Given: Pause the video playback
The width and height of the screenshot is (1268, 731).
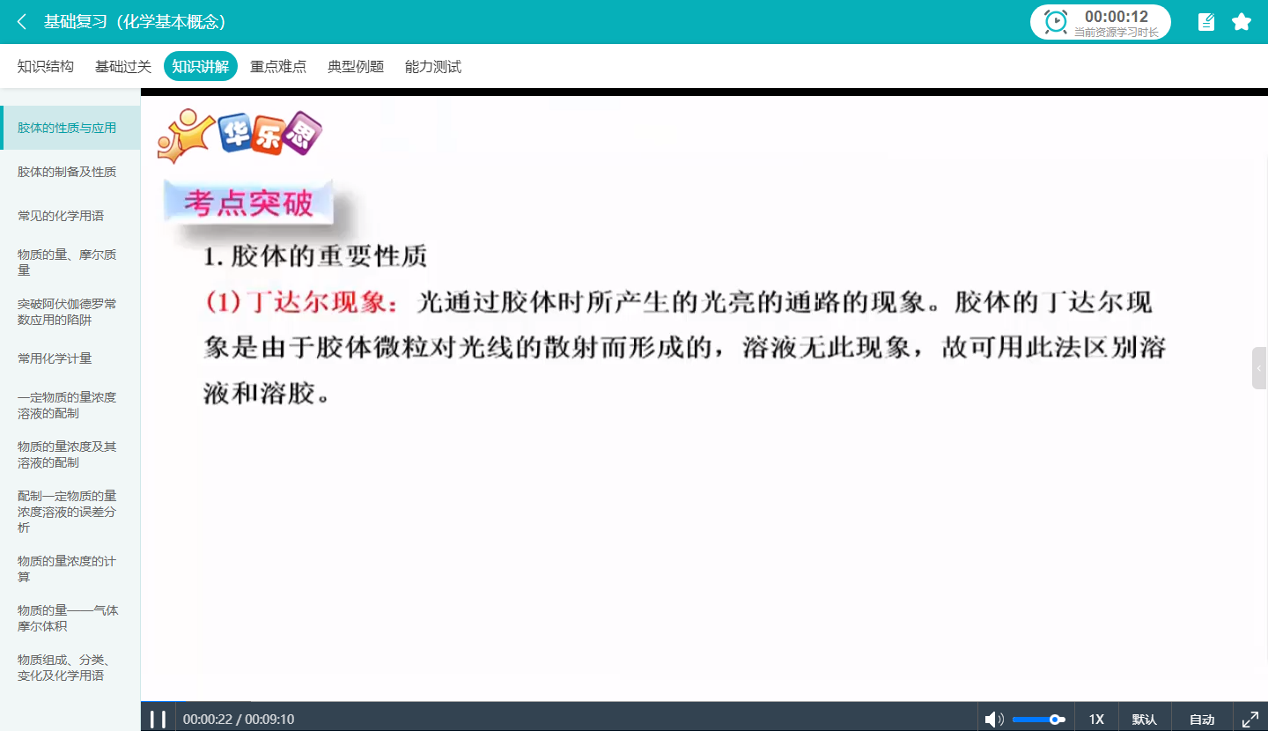Looking at the screenshot, I should [x=158, y=719].
